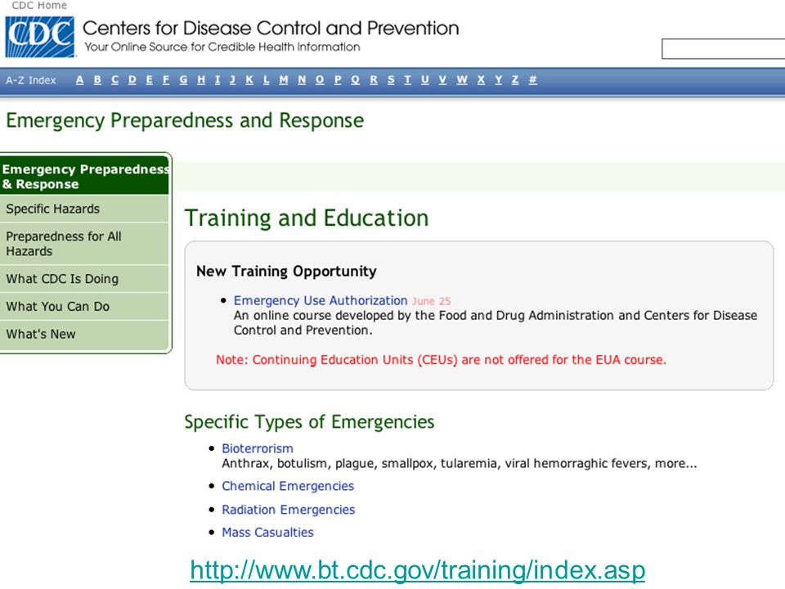Click the CDC logo

(40, 37)
